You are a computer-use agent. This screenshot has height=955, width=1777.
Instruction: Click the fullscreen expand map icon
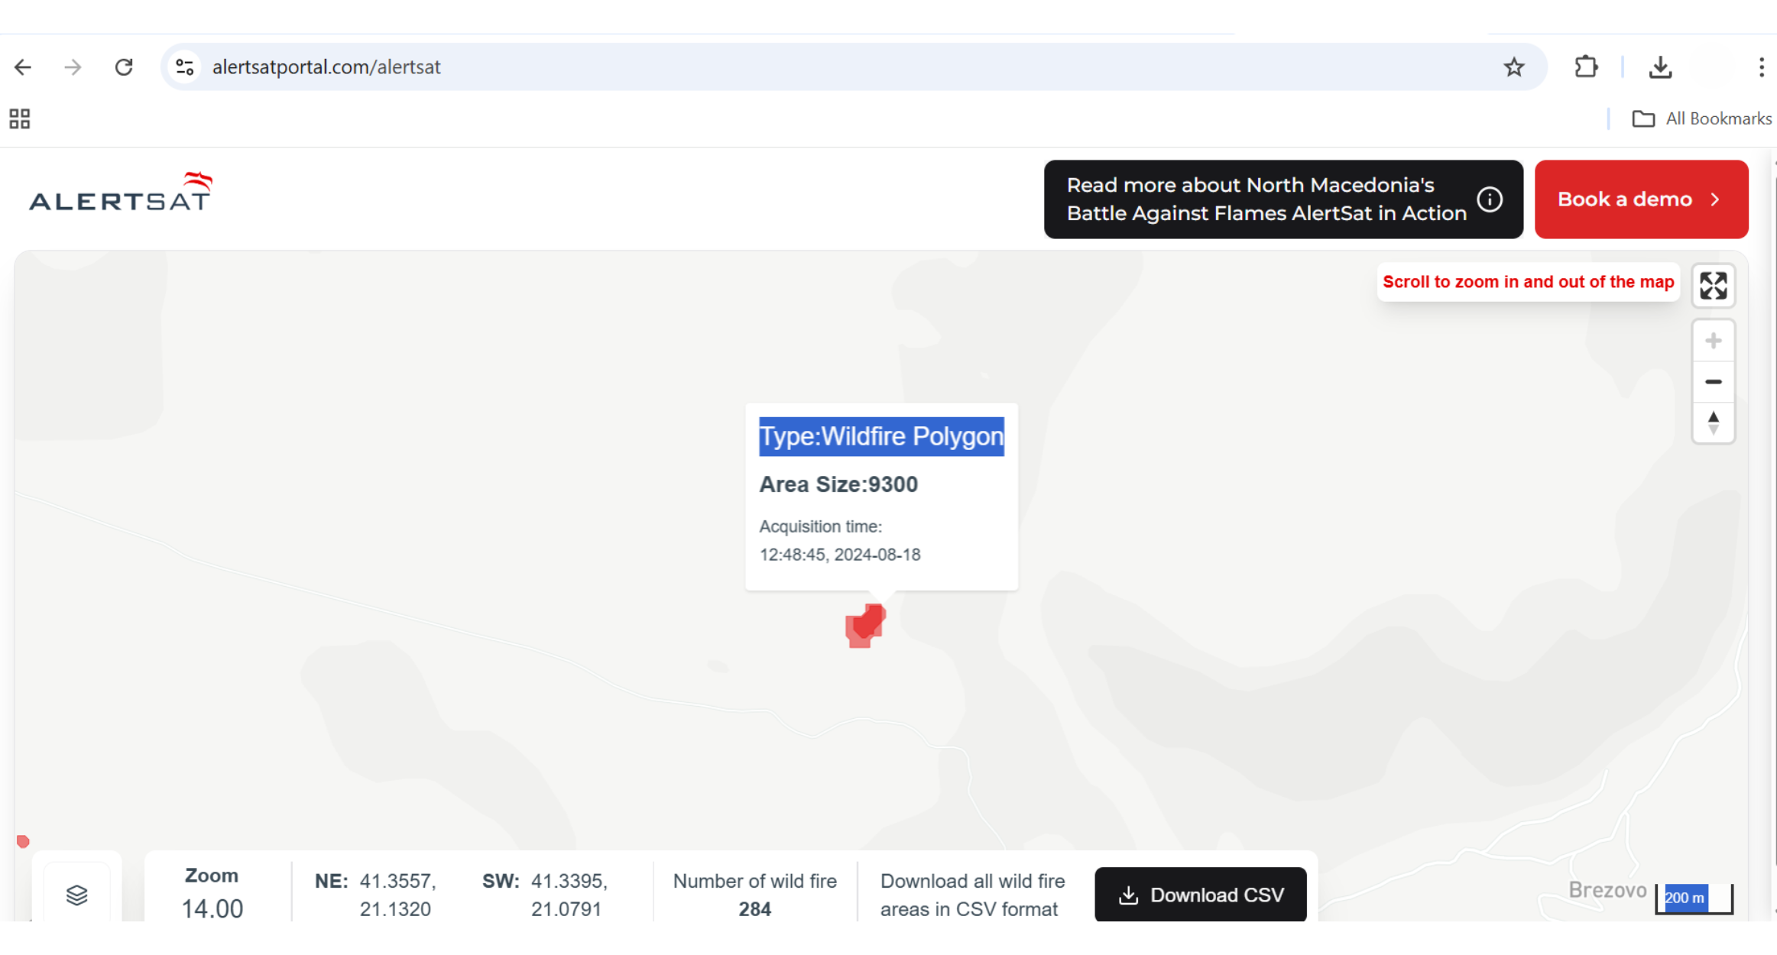pyautogui.click(x=1714, y=286)
